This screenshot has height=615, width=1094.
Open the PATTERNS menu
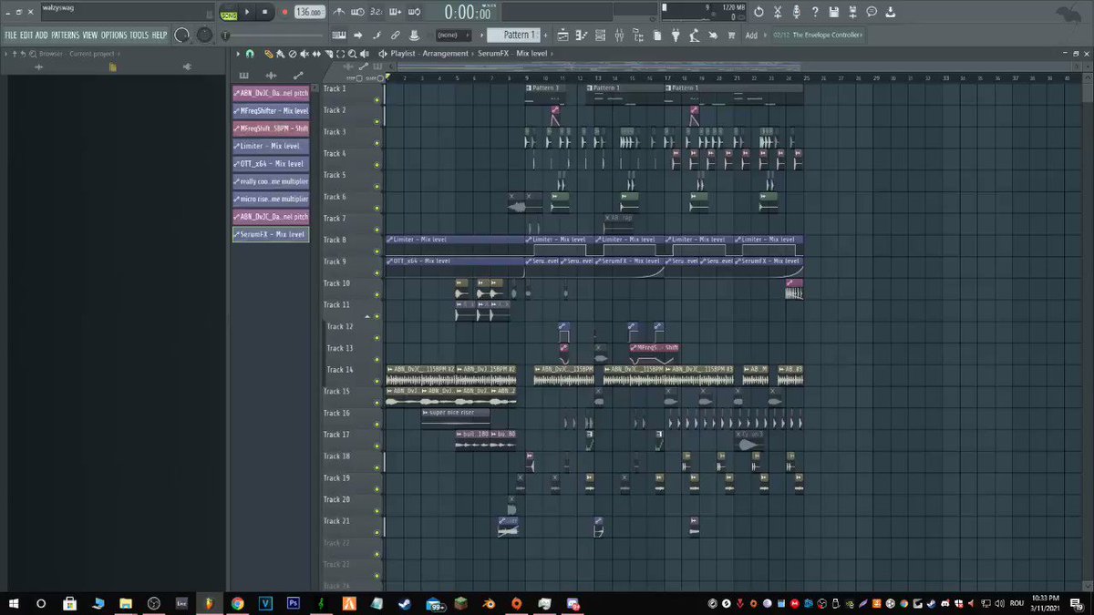click(x=65, y=35)
